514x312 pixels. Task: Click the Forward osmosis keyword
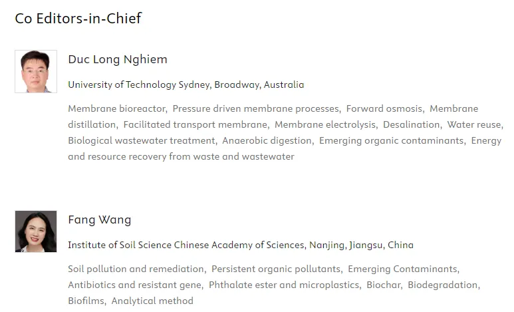[x=384, y=108]
